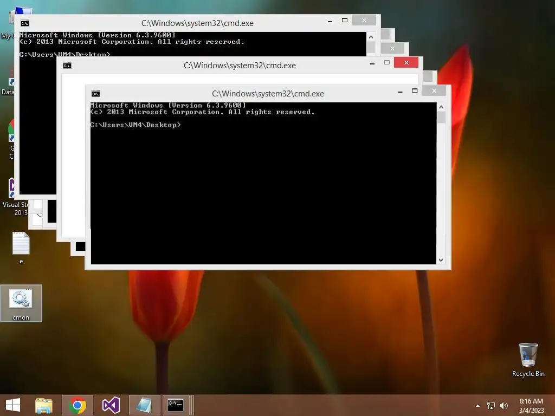Viewport: 555px width, 416px height.
Task: Open the volume speaker tray icon
Action: point(504,406)
